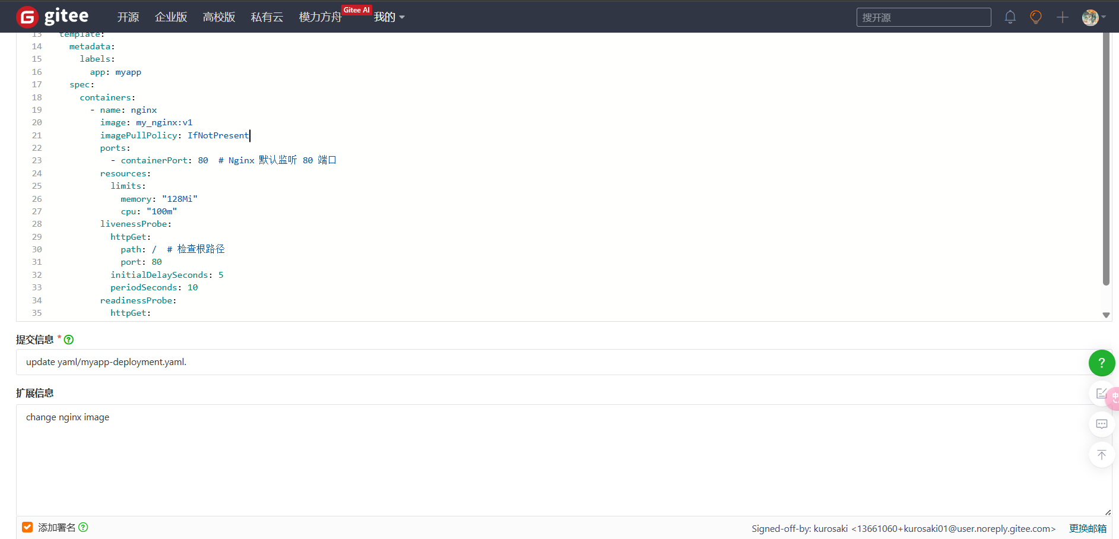The image size is (1119, 539).
Task: Open the 私有云 navigation item
Action: tap(267, 17)
